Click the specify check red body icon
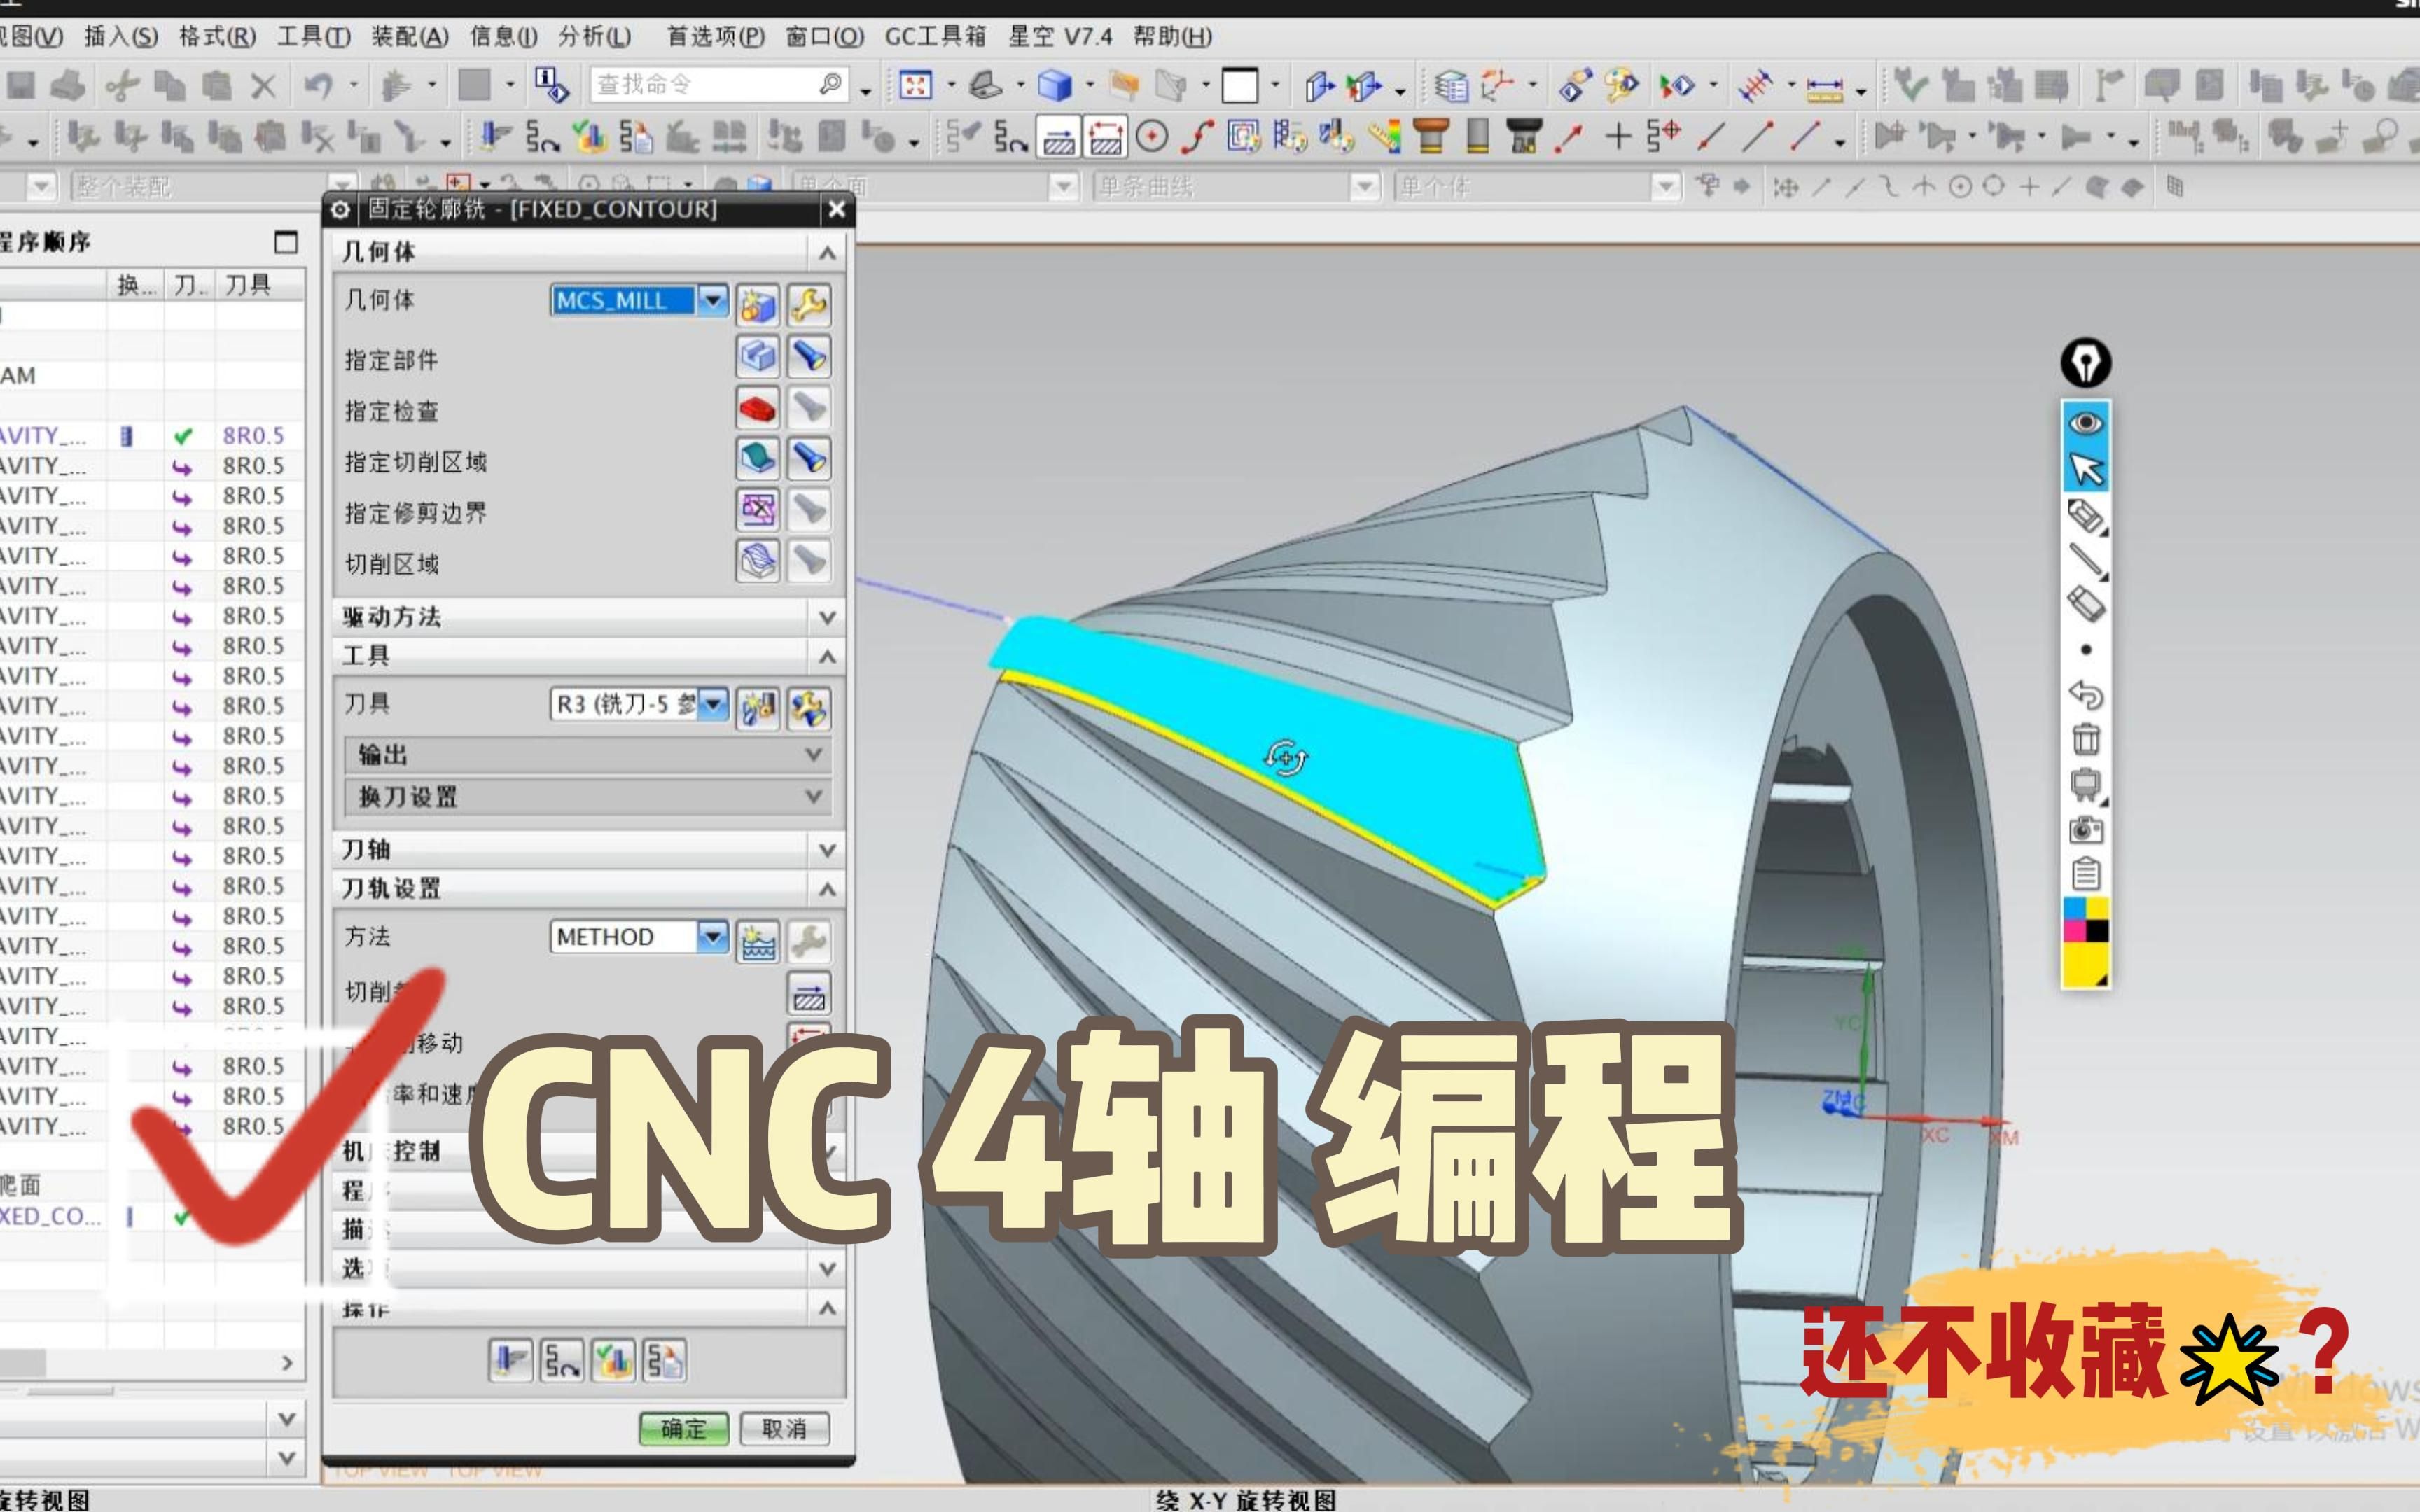 pos(757,408)
